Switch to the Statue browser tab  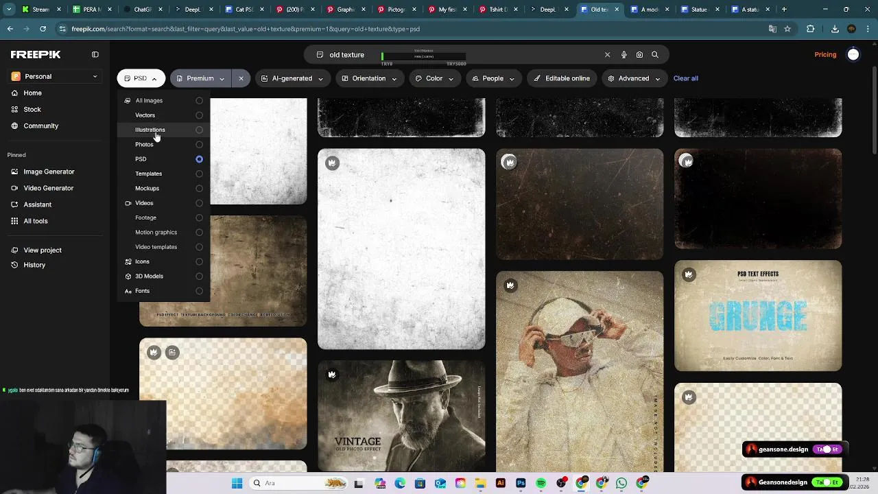click(x=699, y=10)
